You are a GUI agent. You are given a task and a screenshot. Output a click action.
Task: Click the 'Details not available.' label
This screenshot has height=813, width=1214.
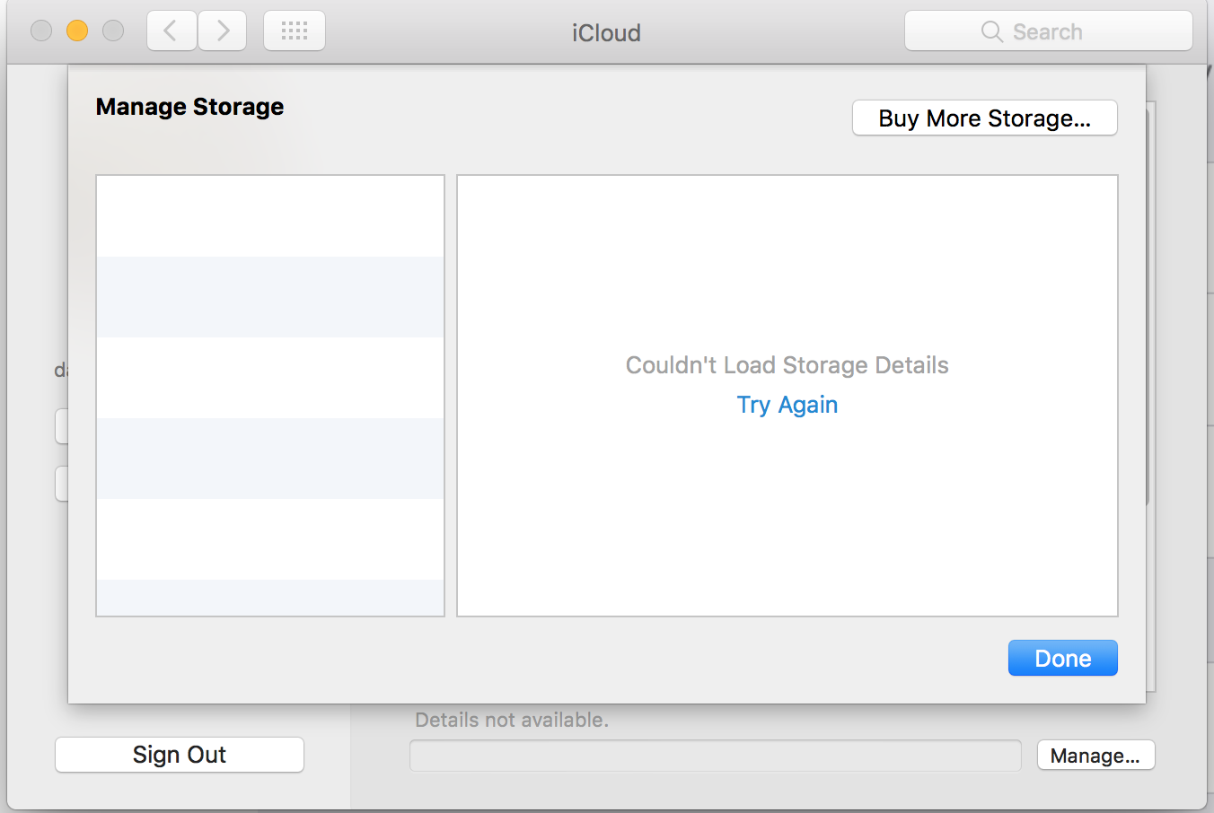tap(512, 720)
